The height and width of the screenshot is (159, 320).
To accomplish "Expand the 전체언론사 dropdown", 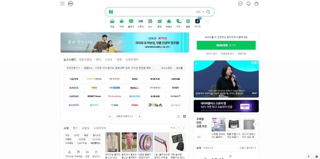I will pos(73,68).
